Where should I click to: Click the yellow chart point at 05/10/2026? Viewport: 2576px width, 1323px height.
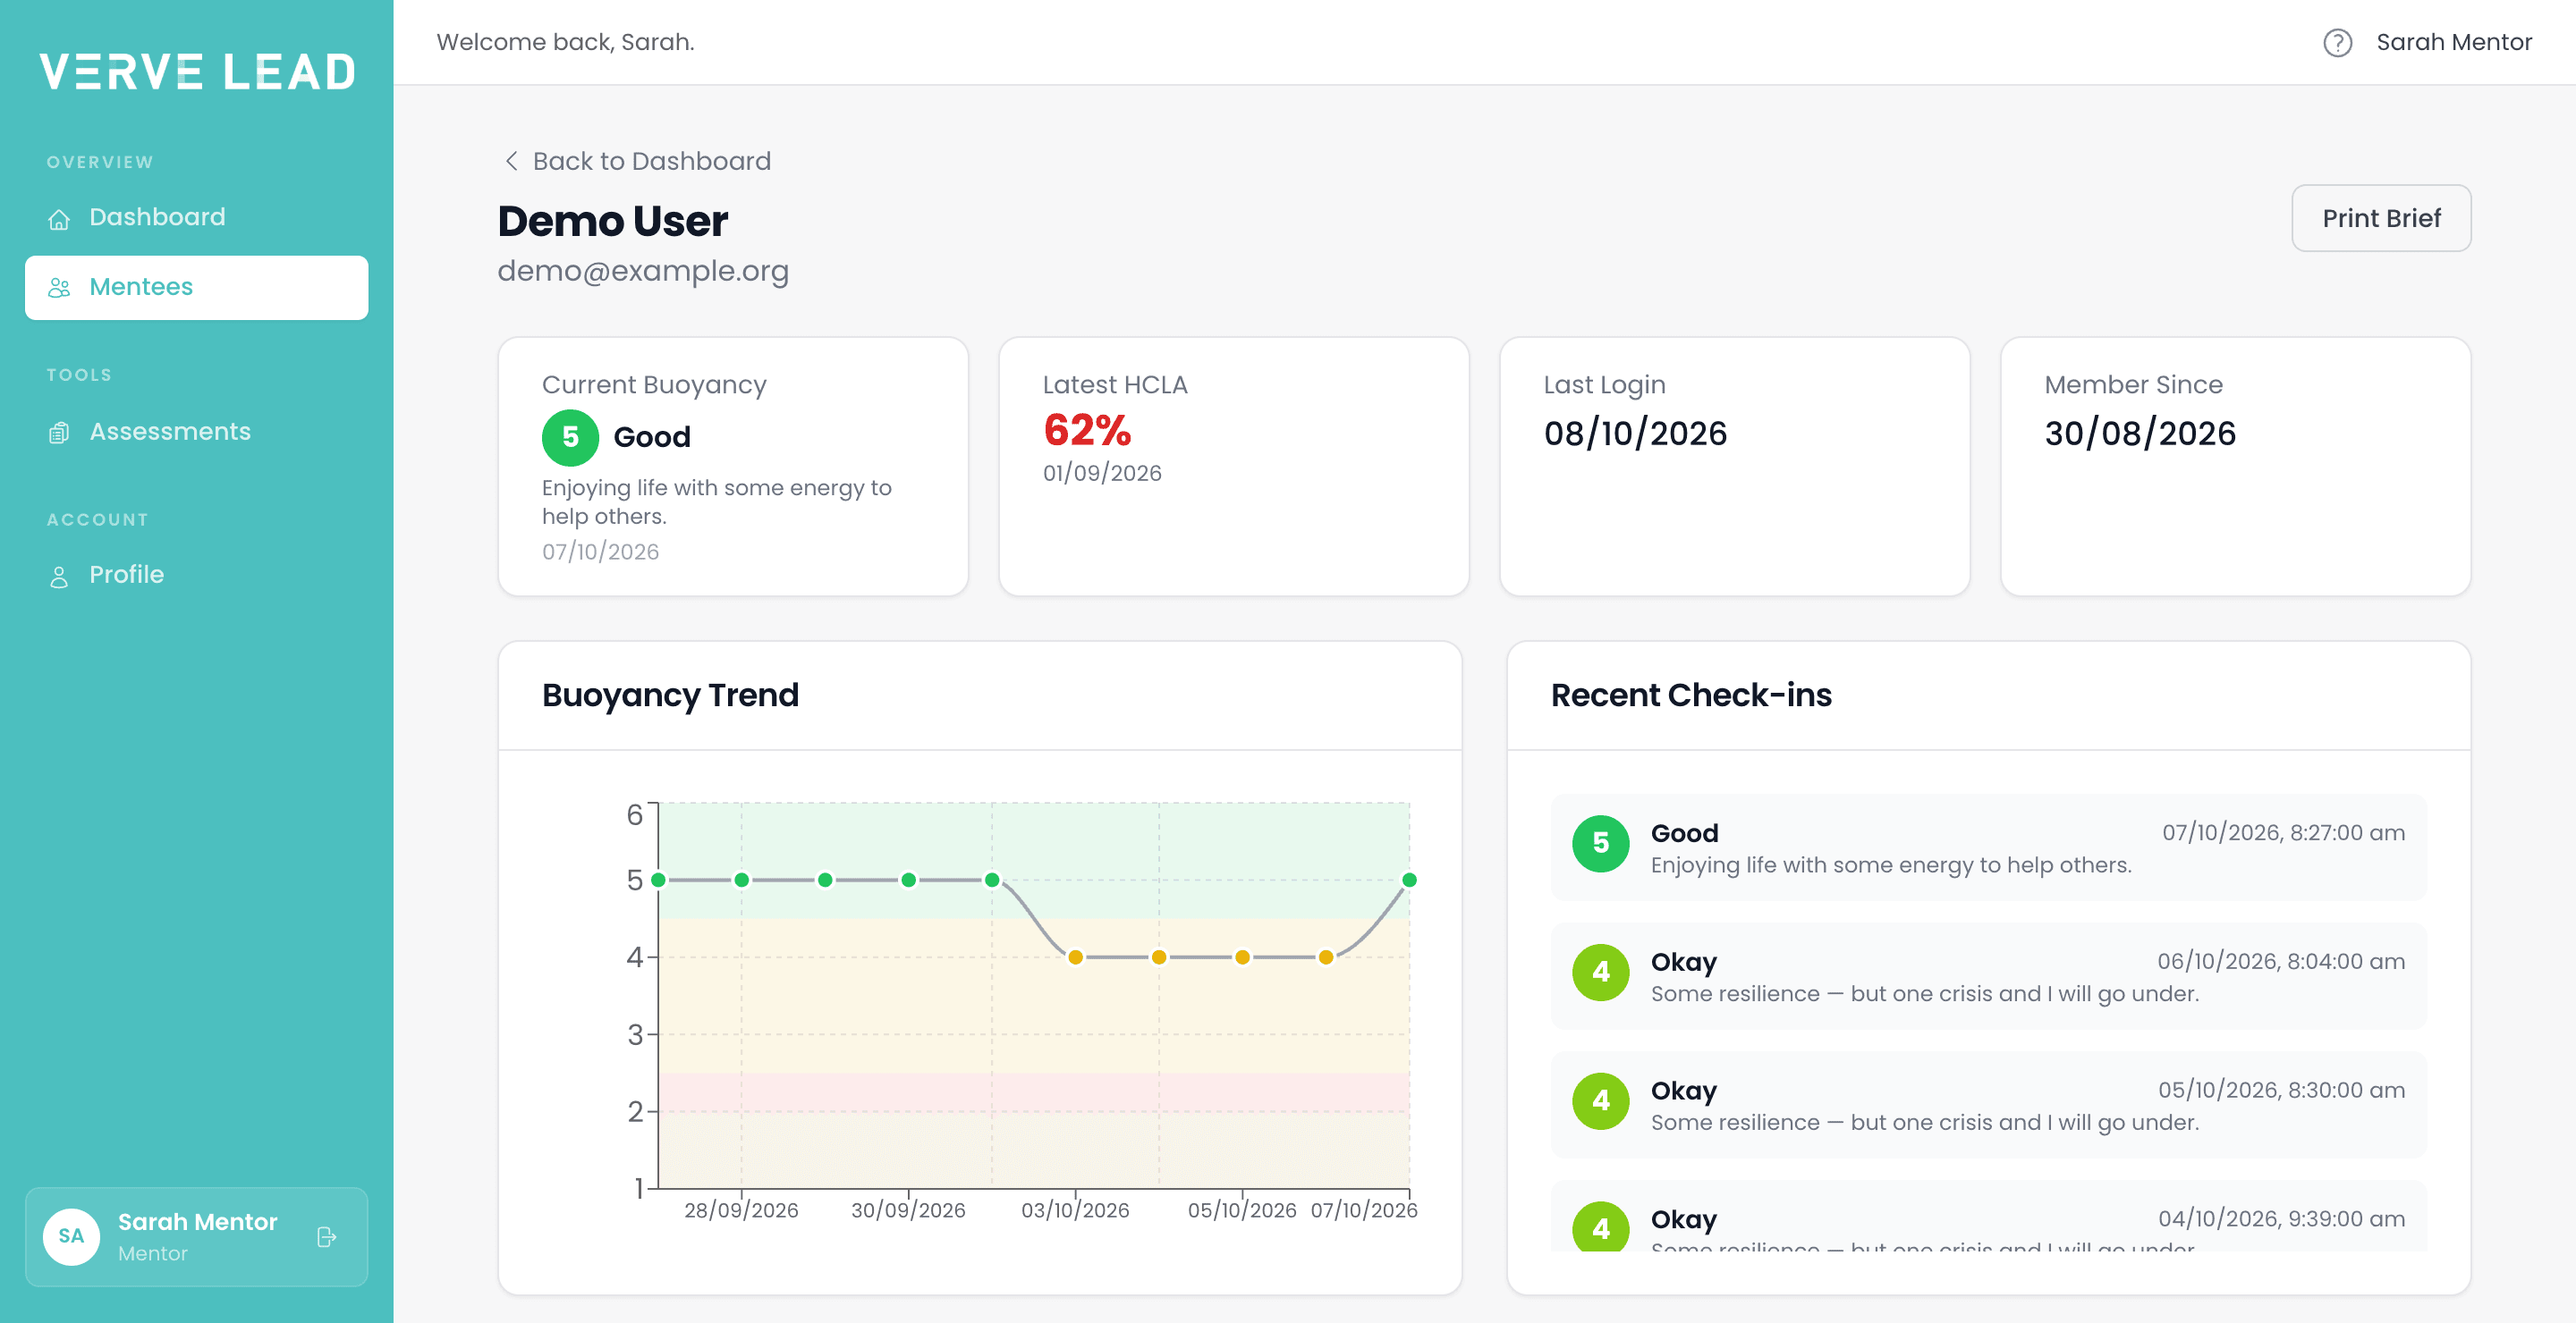pyautogui.click(x=1242, y=957)
